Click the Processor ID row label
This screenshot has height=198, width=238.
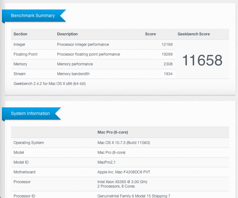click(24, 196)
